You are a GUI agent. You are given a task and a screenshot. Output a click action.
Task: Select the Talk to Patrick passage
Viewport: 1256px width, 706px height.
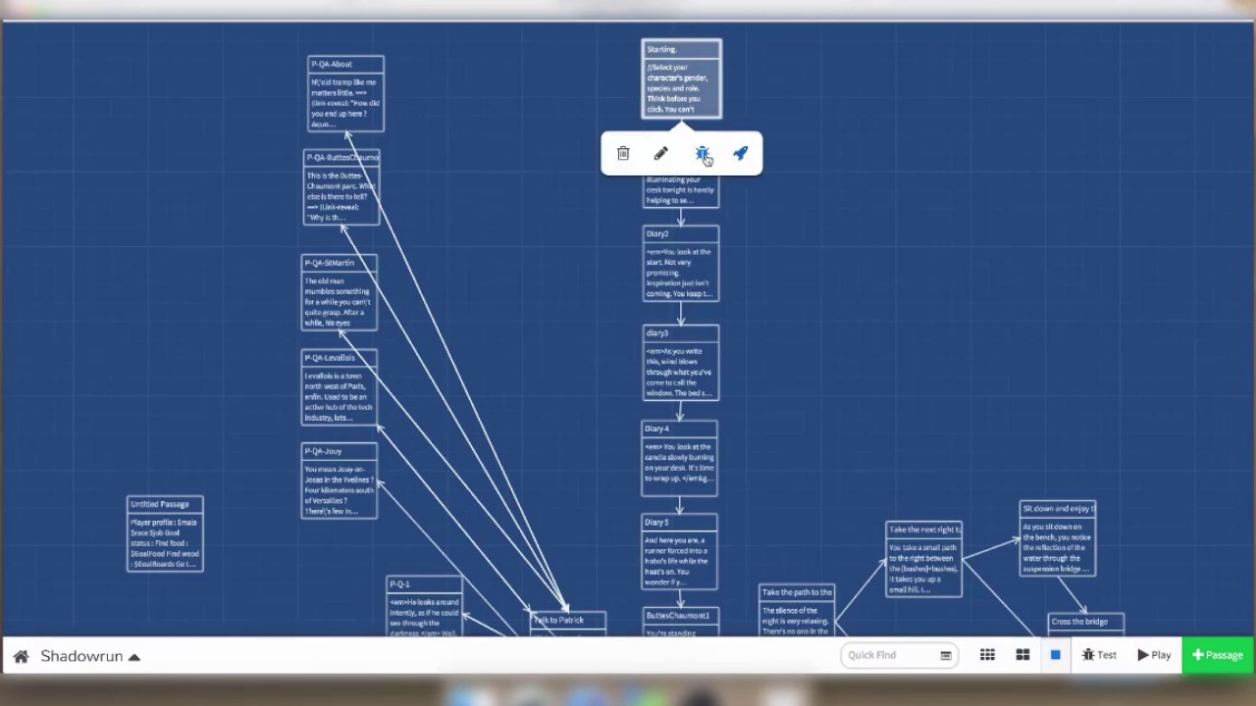click(x=568, y=624)
